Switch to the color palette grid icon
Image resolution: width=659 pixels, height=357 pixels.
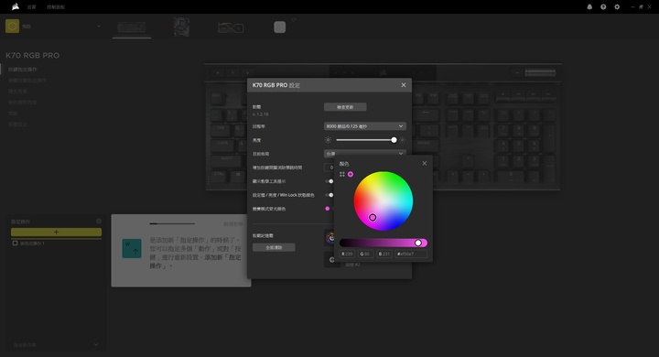pos(342,174)
